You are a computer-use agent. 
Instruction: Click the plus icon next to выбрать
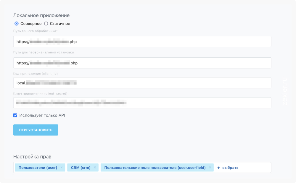pyautogui.click(x=218, y=168)
